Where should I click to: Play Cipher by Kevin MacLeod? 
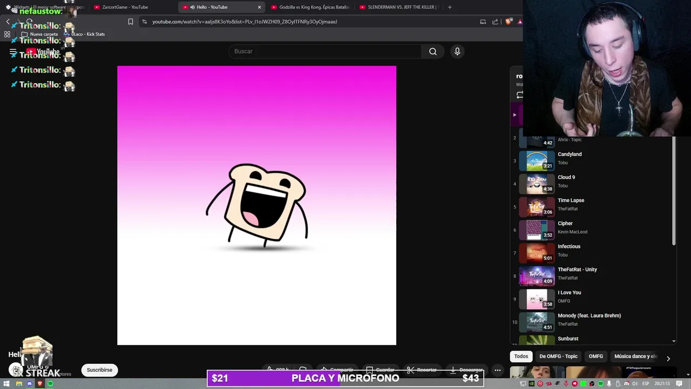591,230
